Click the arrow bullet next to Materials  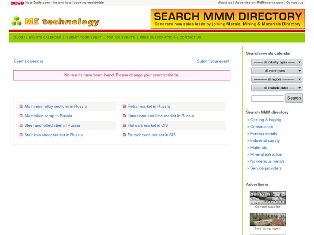[248, 147]
